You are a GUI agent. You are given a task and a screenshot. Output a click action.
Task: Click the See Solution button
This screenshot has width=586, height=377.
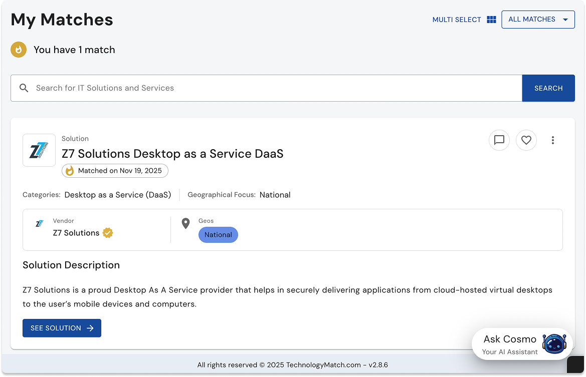(x=62, y=328)
